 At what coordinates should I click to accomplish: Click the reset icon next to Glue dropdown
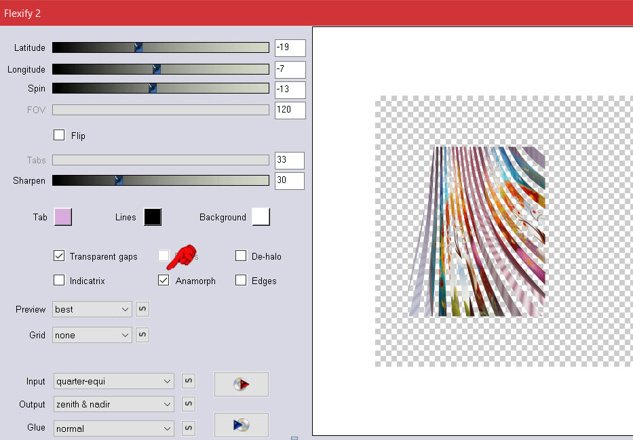pyautogui.click(x=189, y=428)
